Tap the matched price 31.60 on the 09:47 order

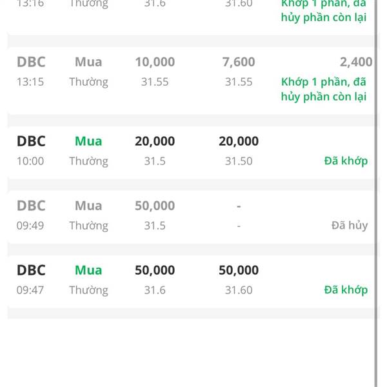239,290
